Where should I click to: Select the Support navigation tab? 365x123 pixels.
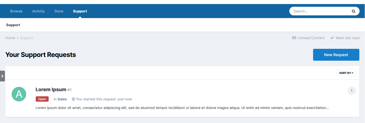[80, 11]
